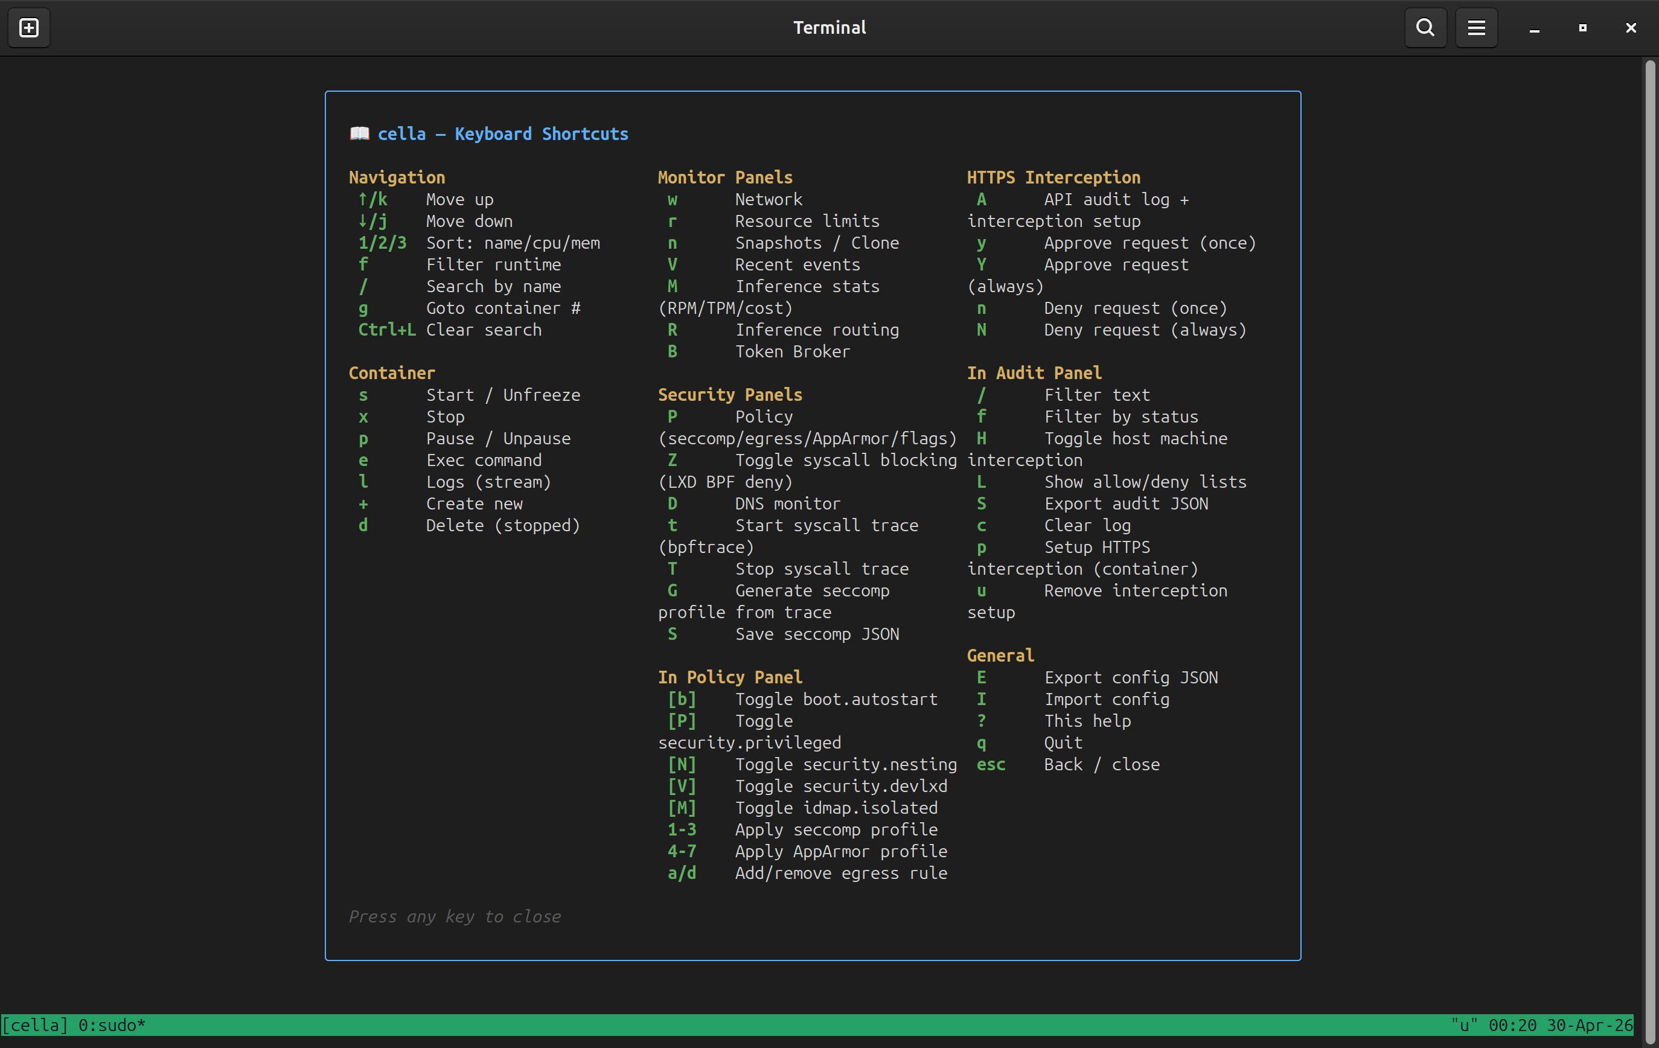1659x1048 pixels.
Task: Select the "Container" section header
Action: (x=392, y=374)
